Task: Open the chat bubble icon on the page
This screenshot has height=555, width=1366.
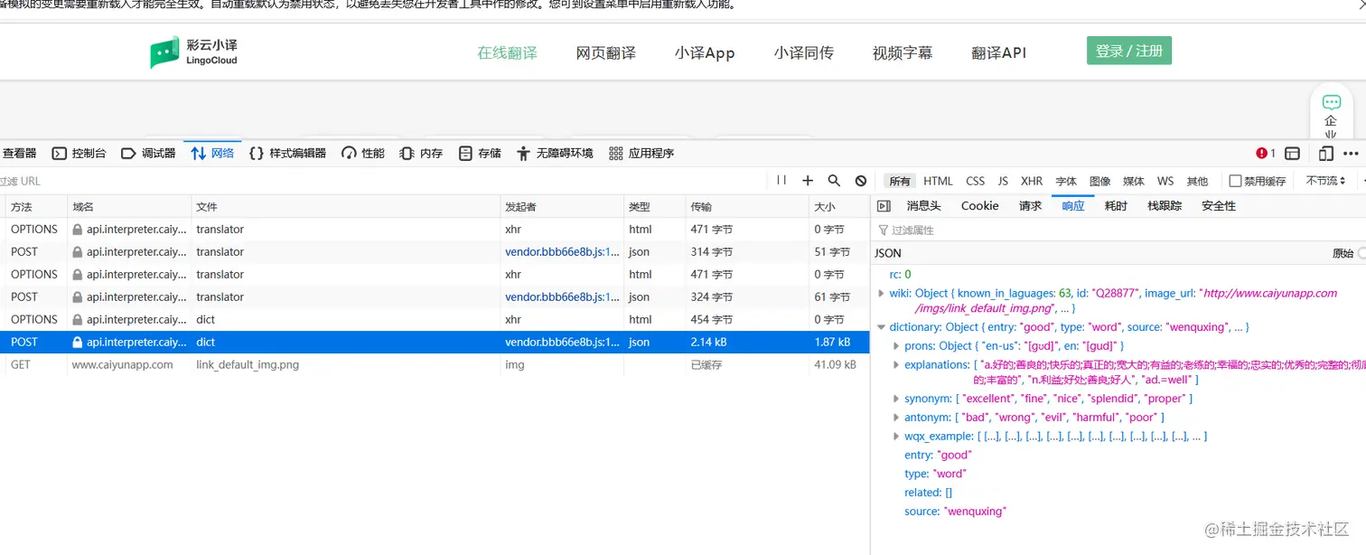Action: [1332, 102]
